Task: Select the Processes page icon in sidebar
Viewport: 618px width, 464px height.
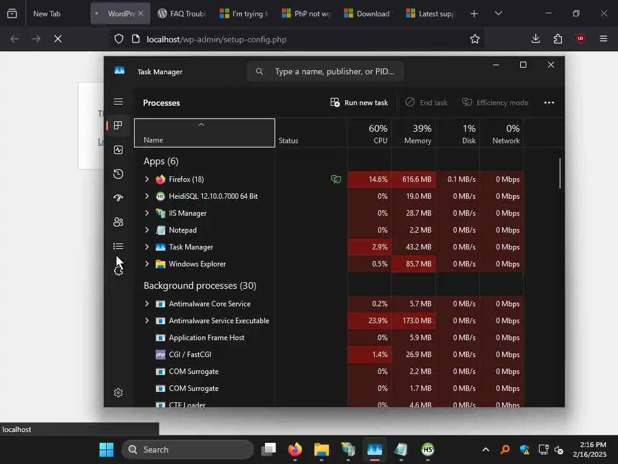Action: [x=118, y=126]
